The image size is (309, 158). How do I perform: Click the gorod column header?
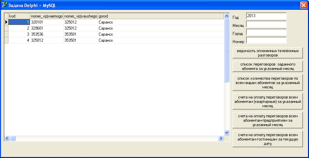161,16
